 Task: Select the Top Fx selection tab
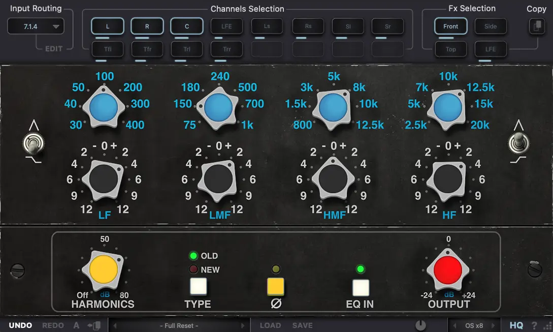pos(451,49)
